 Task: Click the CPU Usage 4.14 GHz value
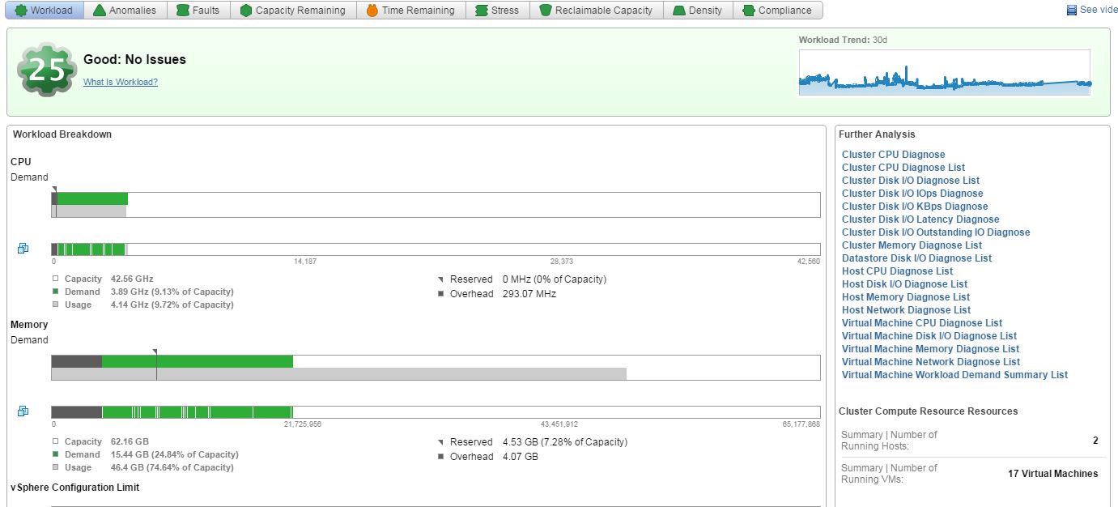(x=172, y=305)
